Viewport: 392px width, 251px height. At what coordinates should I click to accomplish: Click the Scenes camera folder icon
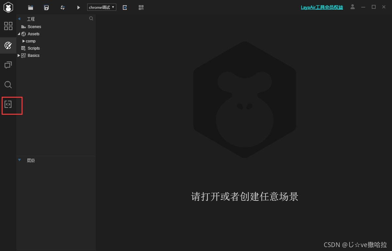click(x=24, y=27)
